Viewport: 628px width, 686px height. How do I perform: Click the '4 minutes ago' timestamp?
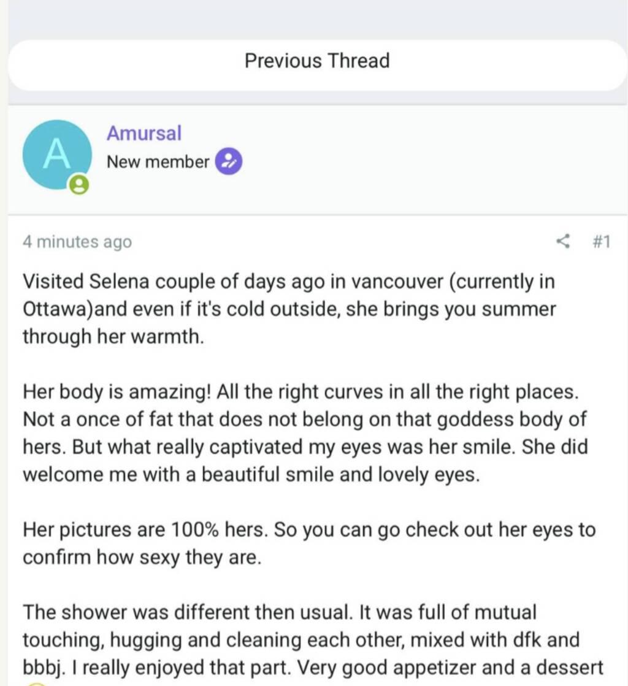tap(77, 242)
